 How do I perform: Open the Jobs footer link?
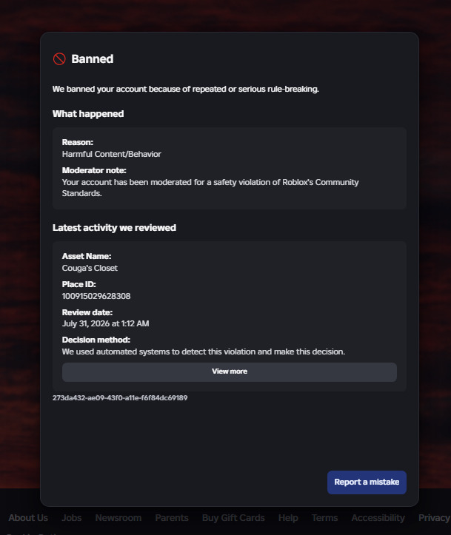click(71, 517)
